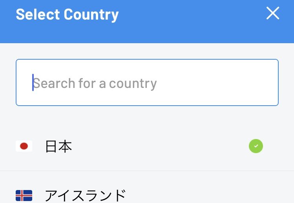294x203 pixels.
Task: Select 日本 from the country list
Action: pos(147,146)
